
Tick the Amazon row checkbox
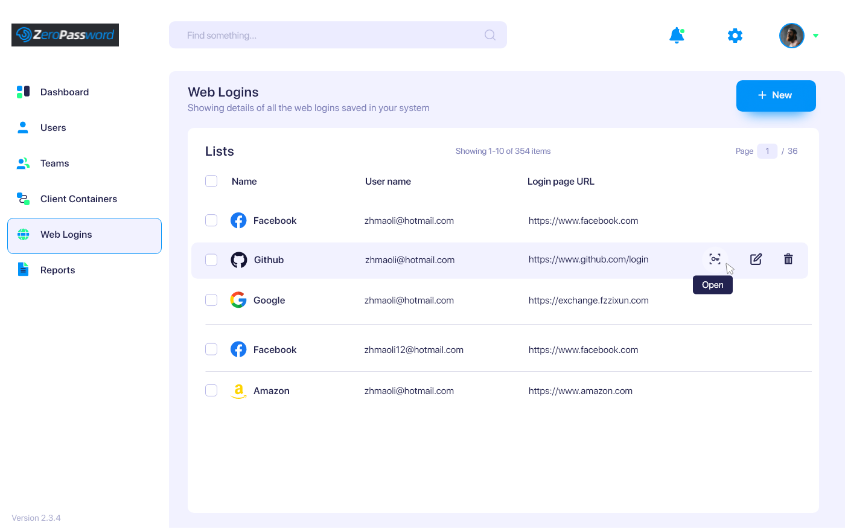(x=211, y=390)
